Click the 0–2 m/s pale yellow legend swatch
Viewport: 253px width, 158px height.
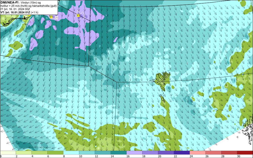[8, 153]
